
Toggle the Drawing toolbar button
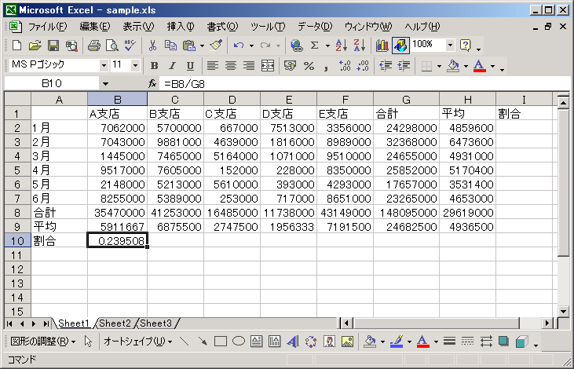pos(400,46)
